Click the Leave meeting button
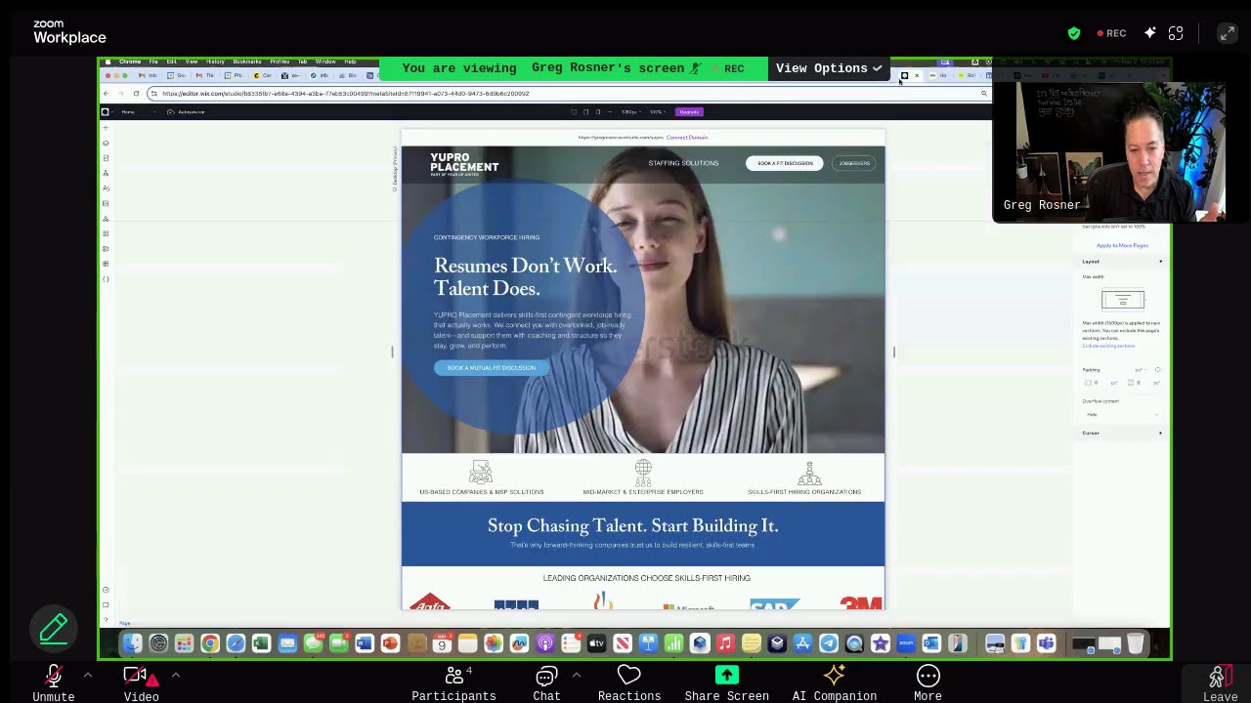 pos(1219,681)
